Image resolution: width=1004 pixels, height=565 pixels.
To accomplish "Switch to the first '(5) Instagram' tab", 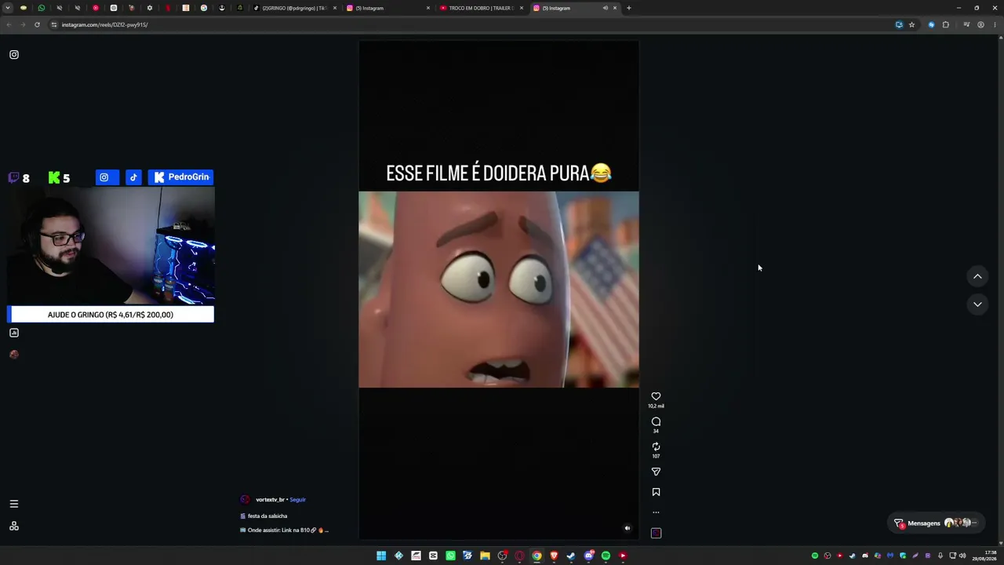I will [387, 8].
